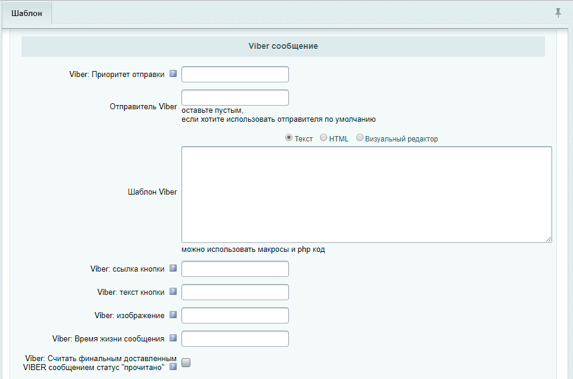Open help icon for Viber Приоритет отправки
Image resolution: width=573 pixels, height=379 pixels.
(173, 73)
